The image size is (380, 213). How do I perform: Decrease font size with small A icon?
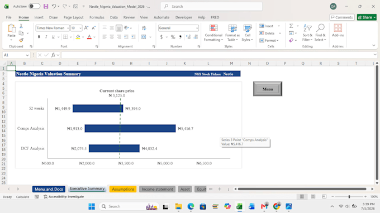click(93, 28)
